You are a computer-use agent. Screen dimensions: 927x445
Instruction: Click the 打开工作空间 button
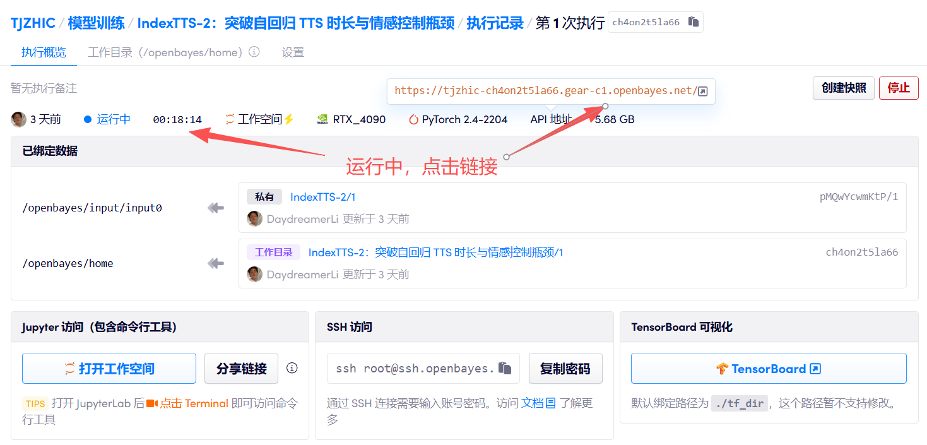click(109, 369)
